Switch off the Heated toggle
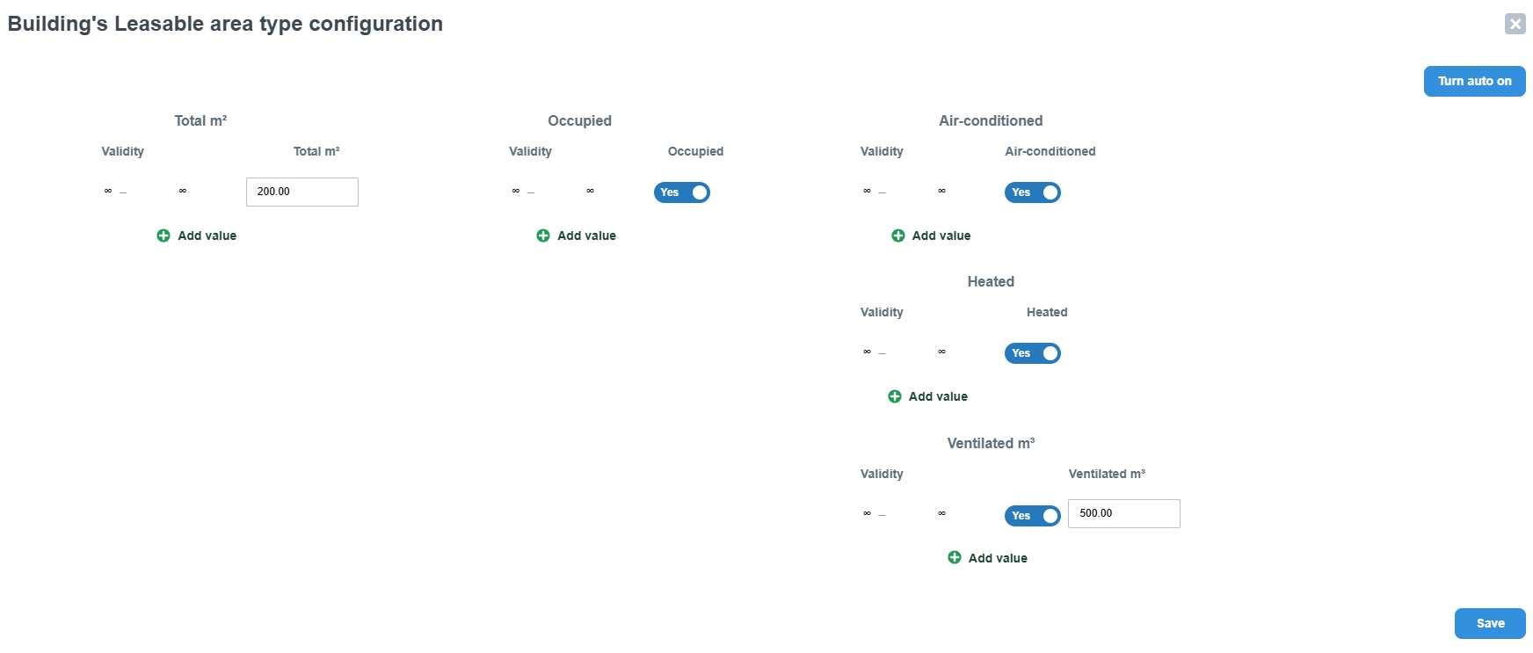The image size is (1533, 653). (1033, 353)
